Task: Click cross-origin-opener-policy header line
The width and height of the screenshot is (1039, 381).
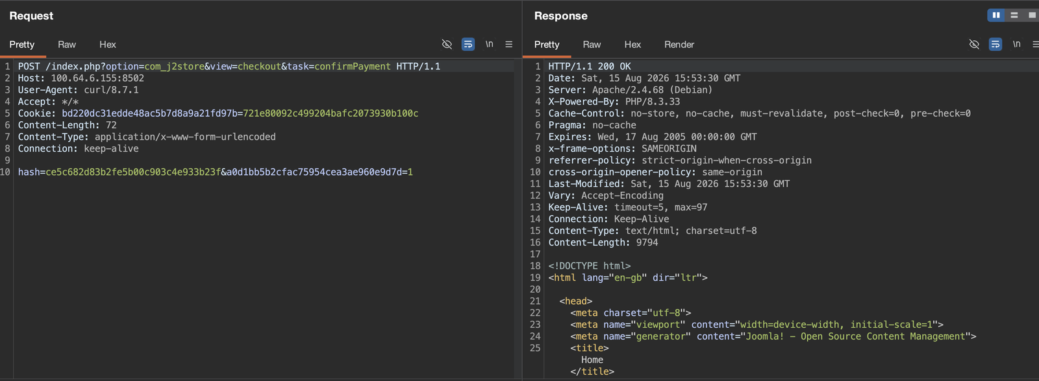Action: point(655,172)
